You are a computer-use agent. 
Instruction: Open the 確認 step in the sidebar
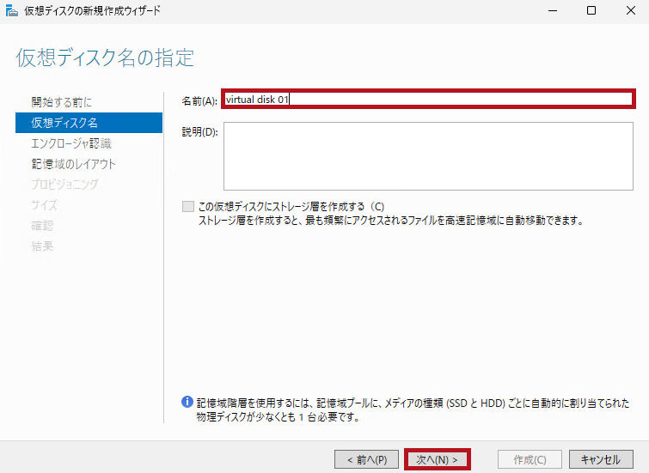click(x=42, y=226)
